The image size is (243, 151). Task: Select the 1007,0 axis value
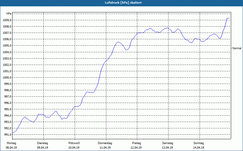pyautogui.click(x=7, y=33)
